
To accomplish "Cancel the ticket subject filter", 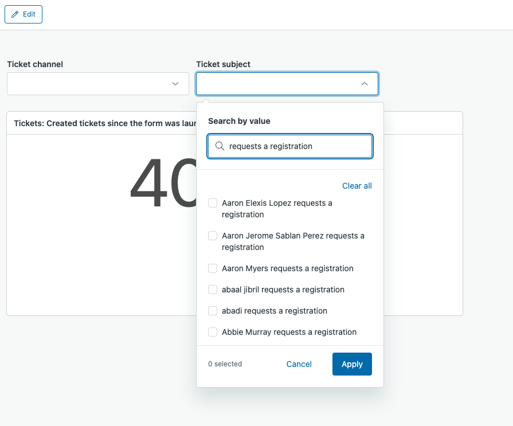I will (299, 364).
